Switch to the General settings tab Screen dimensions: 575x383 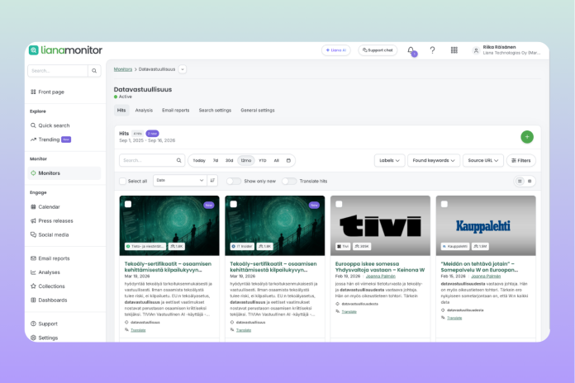pos(258,111)
